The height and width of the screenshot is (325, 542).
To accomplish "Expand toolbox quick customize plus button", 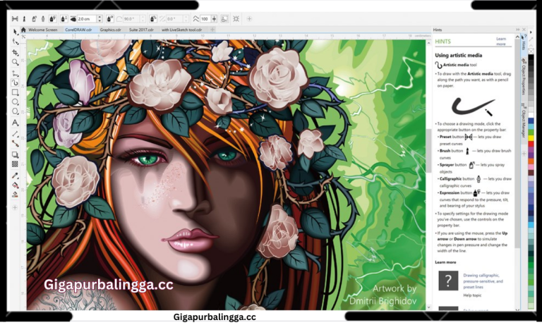I will [15, 208].
